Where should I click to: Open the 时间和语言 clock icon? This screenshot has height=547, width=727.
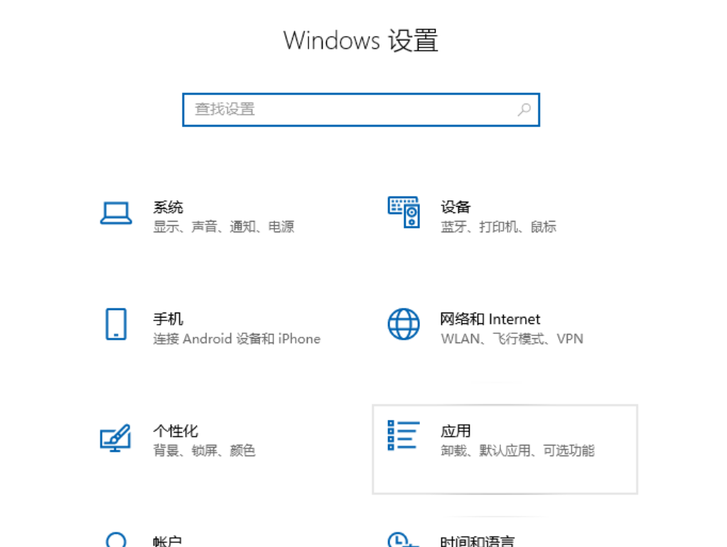[403, 540]
